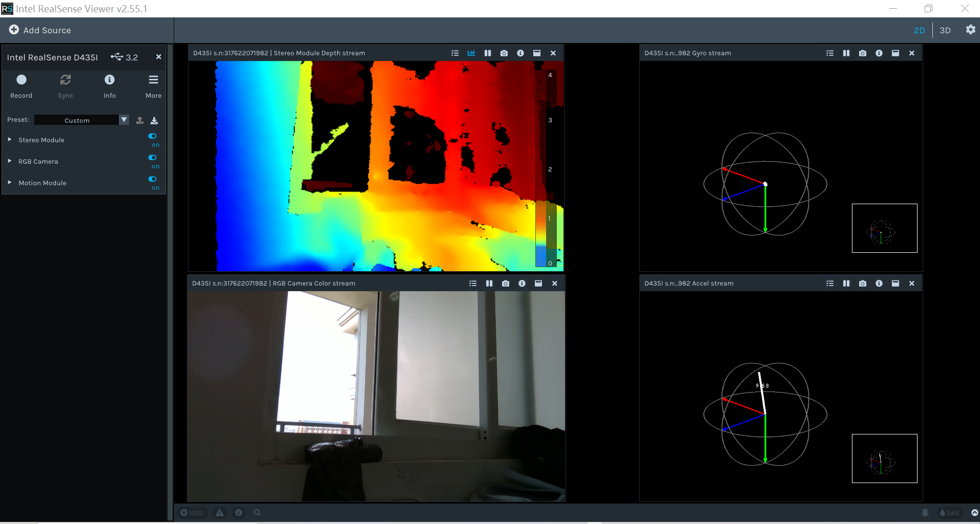Toggle Stereo Module off
980x524 pixels.
point(153,136)
